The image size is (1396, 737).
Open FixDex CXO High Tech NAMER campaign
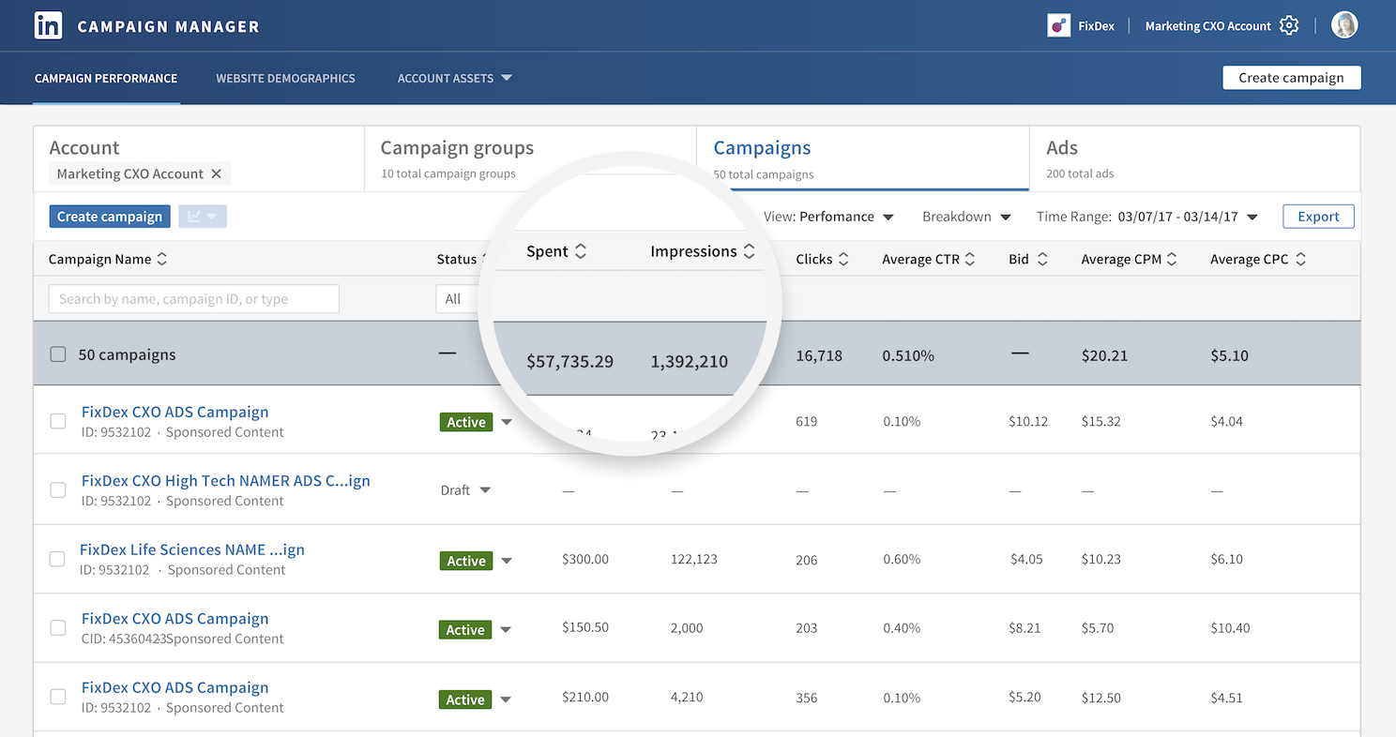[x=226, y=480]
